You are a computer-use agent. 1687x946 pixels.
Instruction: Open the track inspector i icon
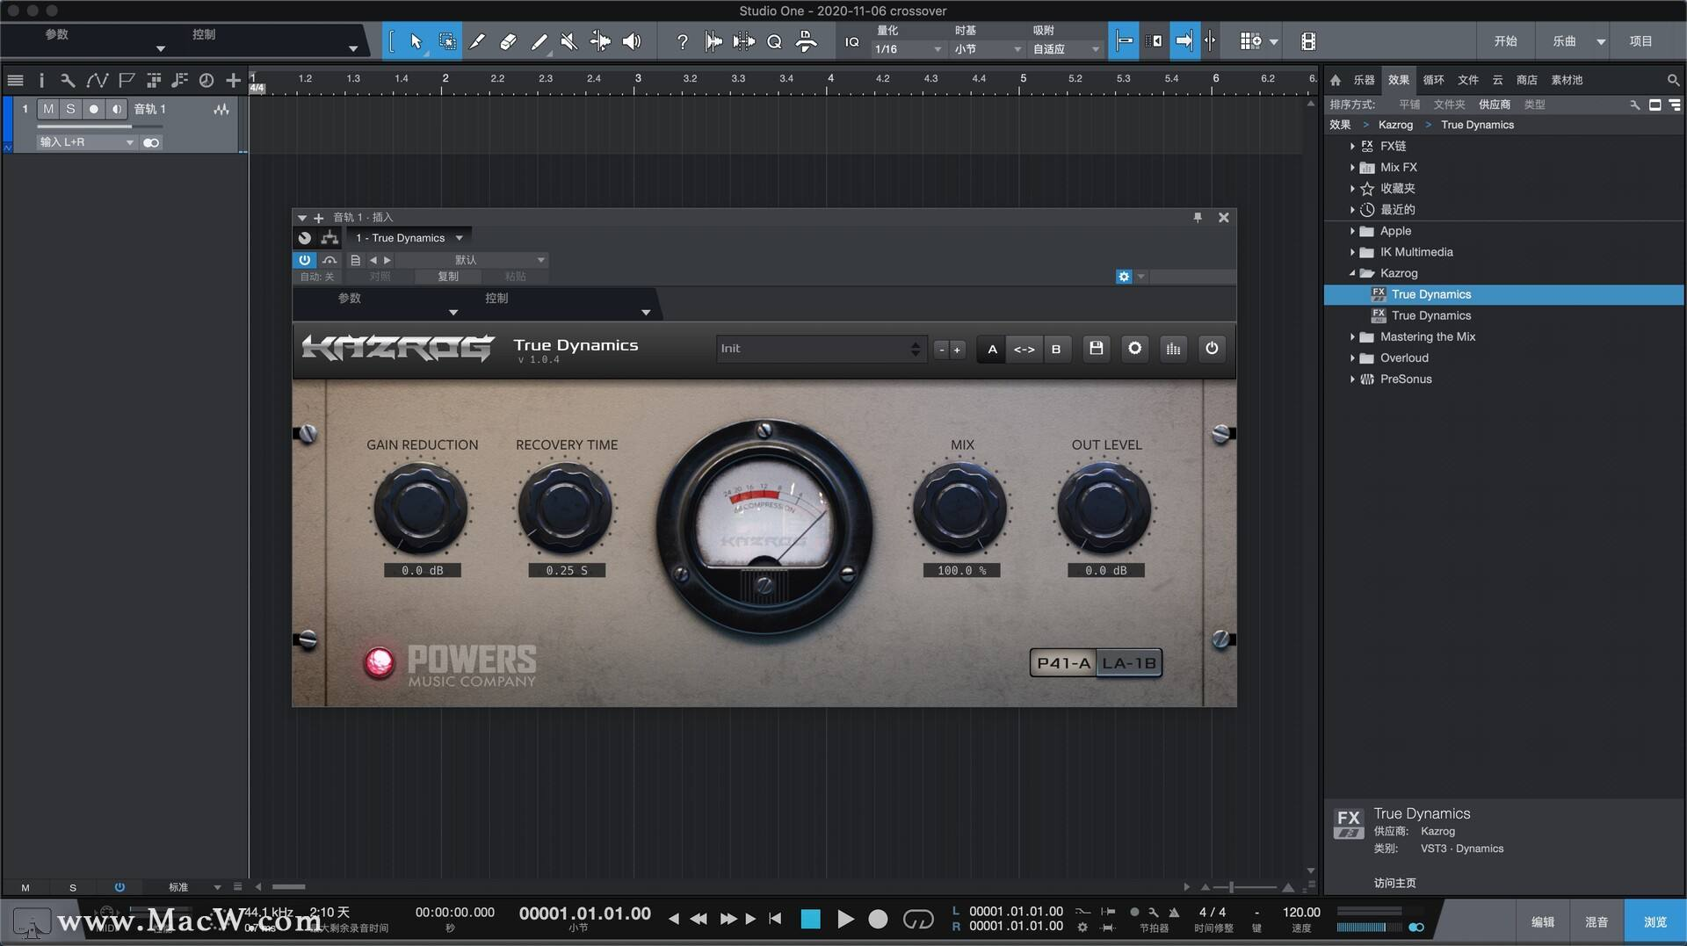pos(41,80)
